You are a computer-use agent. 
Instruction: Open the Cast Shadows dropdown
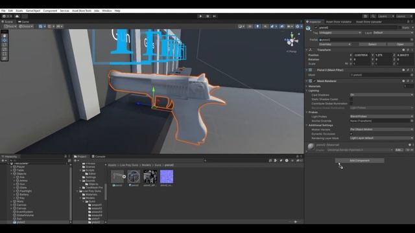[x=381, y=95]
